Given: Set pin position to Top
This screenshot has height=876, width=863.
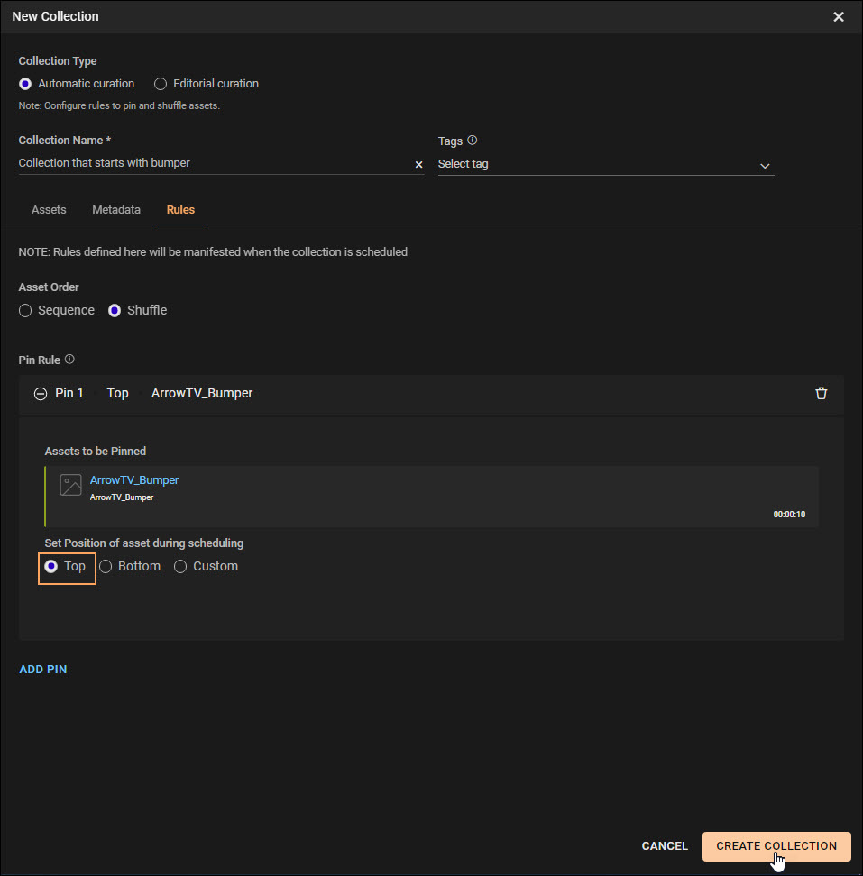Looking at the screenshot, I should 50,567.
